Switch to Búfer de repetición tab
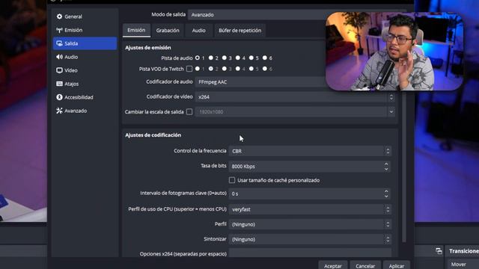This screenshot has height=269, width=479. 239,31
